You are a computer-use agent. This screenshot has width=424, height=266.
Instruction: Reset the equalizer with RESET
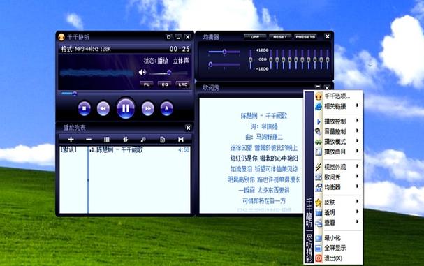tap(280, 37)
